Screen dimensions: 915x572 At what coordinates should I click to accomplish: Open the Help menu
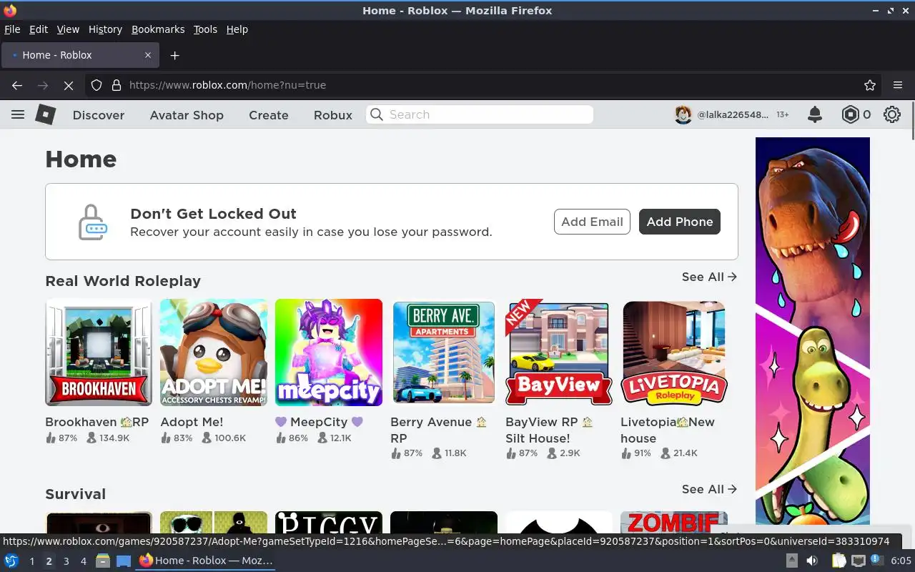click(237, 29)
